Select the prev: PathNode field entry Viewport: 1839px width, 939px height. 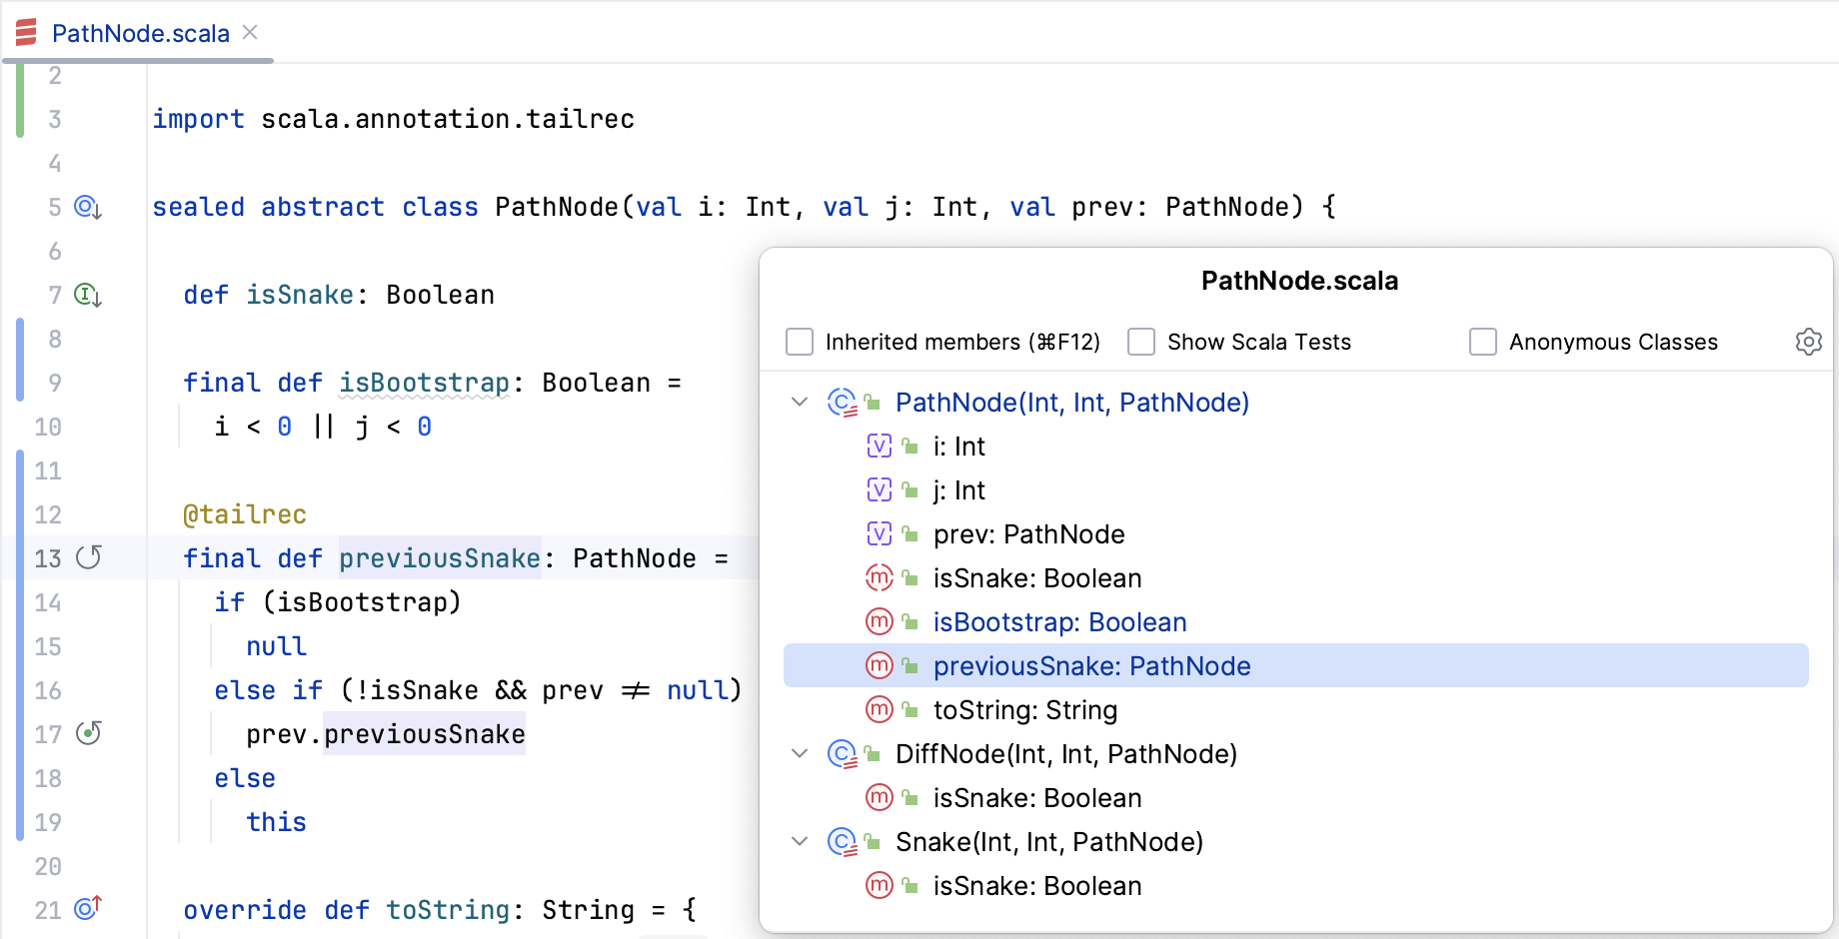point(1028,534)
